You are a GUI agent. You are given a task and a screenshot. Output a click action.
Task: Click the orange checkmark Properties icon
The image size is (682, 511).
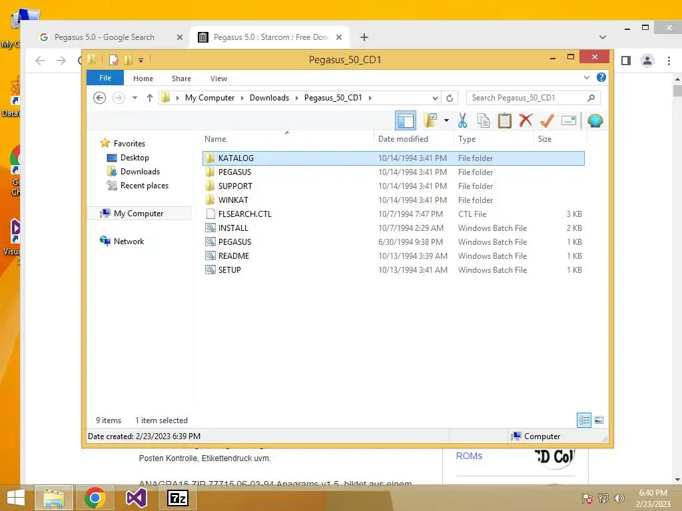547,120
